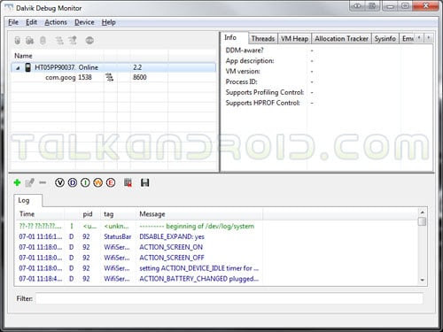Select the HT05PP90037 Online device row

(114, 67)
